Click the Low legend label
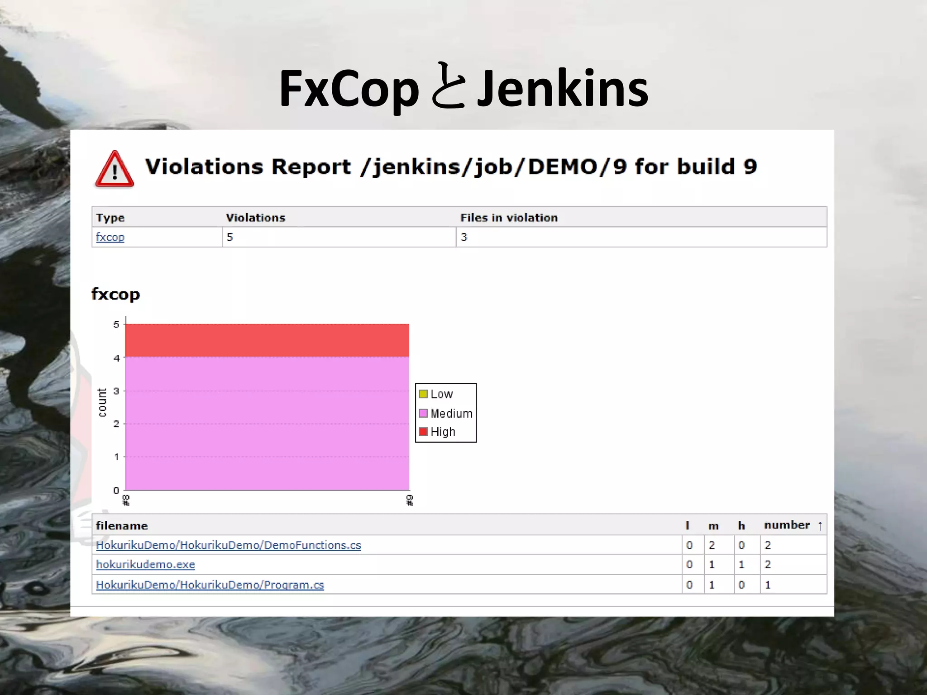Image resolution: width=927 pixels, height=695 pixels. click(x=442, y=394)
